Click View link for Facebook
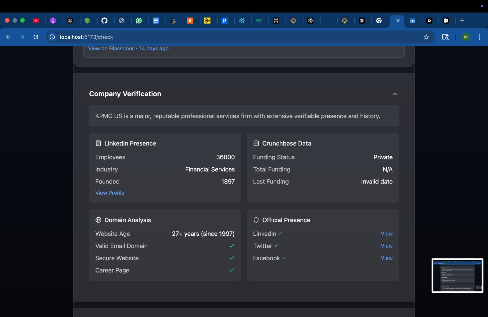The width and height of the screenshot is (488, 317). [x=387, y=258]
